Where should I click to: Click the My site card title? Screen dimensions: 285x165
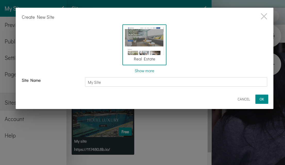click(80, 141)
